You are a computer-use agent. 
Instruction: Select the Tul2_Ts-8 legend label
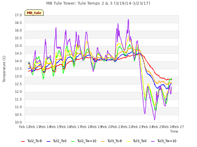point(34,141)
